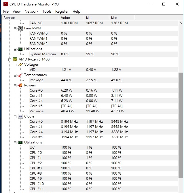Select the Clocks Core #4 row

point(103,132)
